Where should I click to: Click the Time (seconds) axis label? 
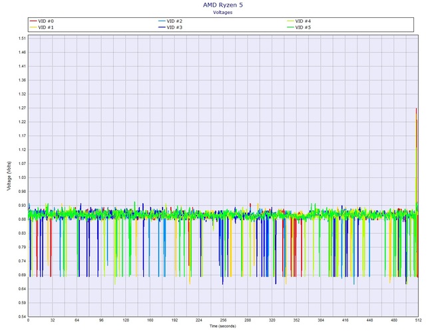click(223, 326)
